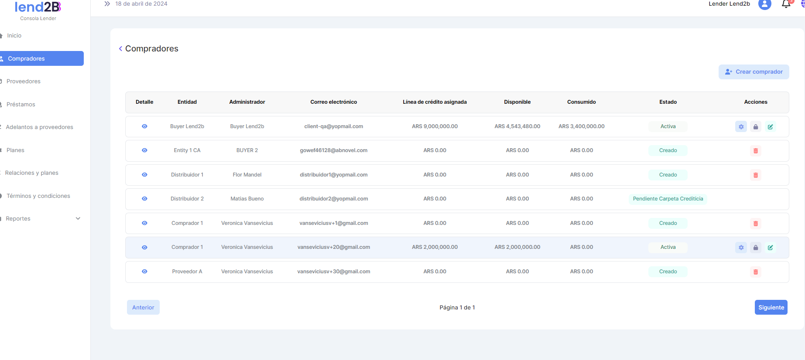Viewport: 805px width, 360px height.
Task: Toggle sidebar with double chevron icon
Action: [107, 4]
